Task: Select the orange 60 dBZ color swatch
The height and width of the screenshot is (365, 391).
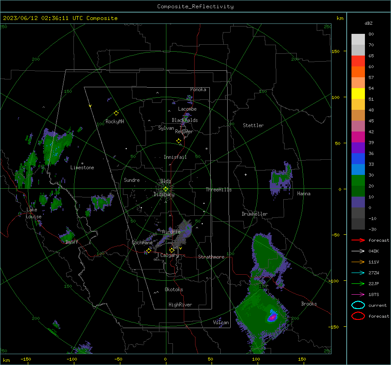Action: 358,72
